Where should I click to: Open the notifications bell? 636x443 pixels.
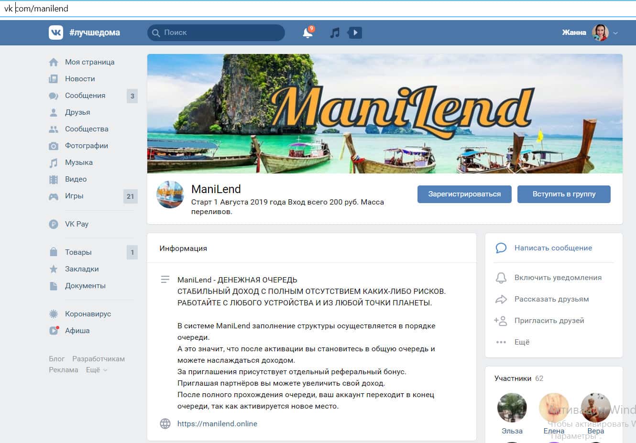(307, 32)
